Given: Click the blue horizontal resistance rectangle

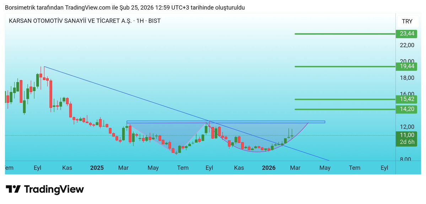Looking at the screenshot, I should coord(226,122).
